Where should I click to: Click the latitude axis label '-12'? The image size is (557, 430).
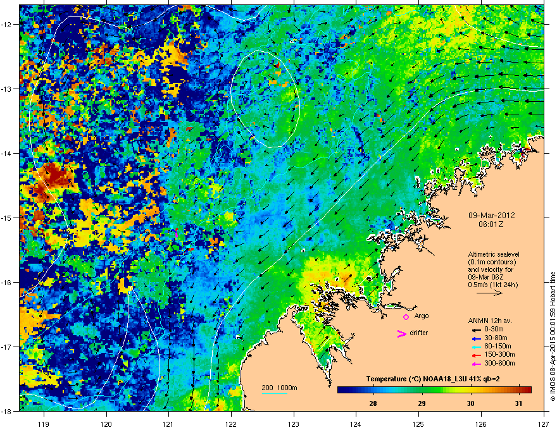coord(7,25)
